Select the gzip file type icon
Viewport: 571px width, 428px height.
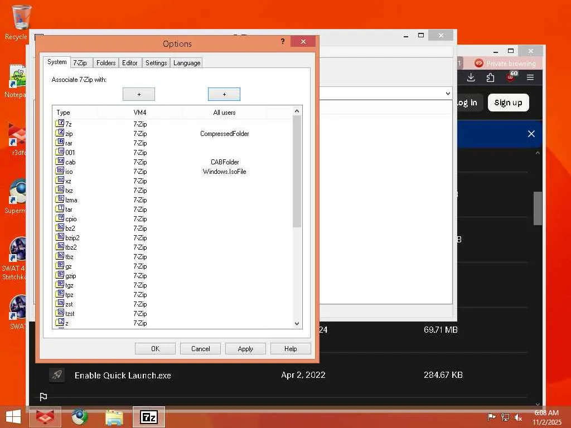pos(60,275)
